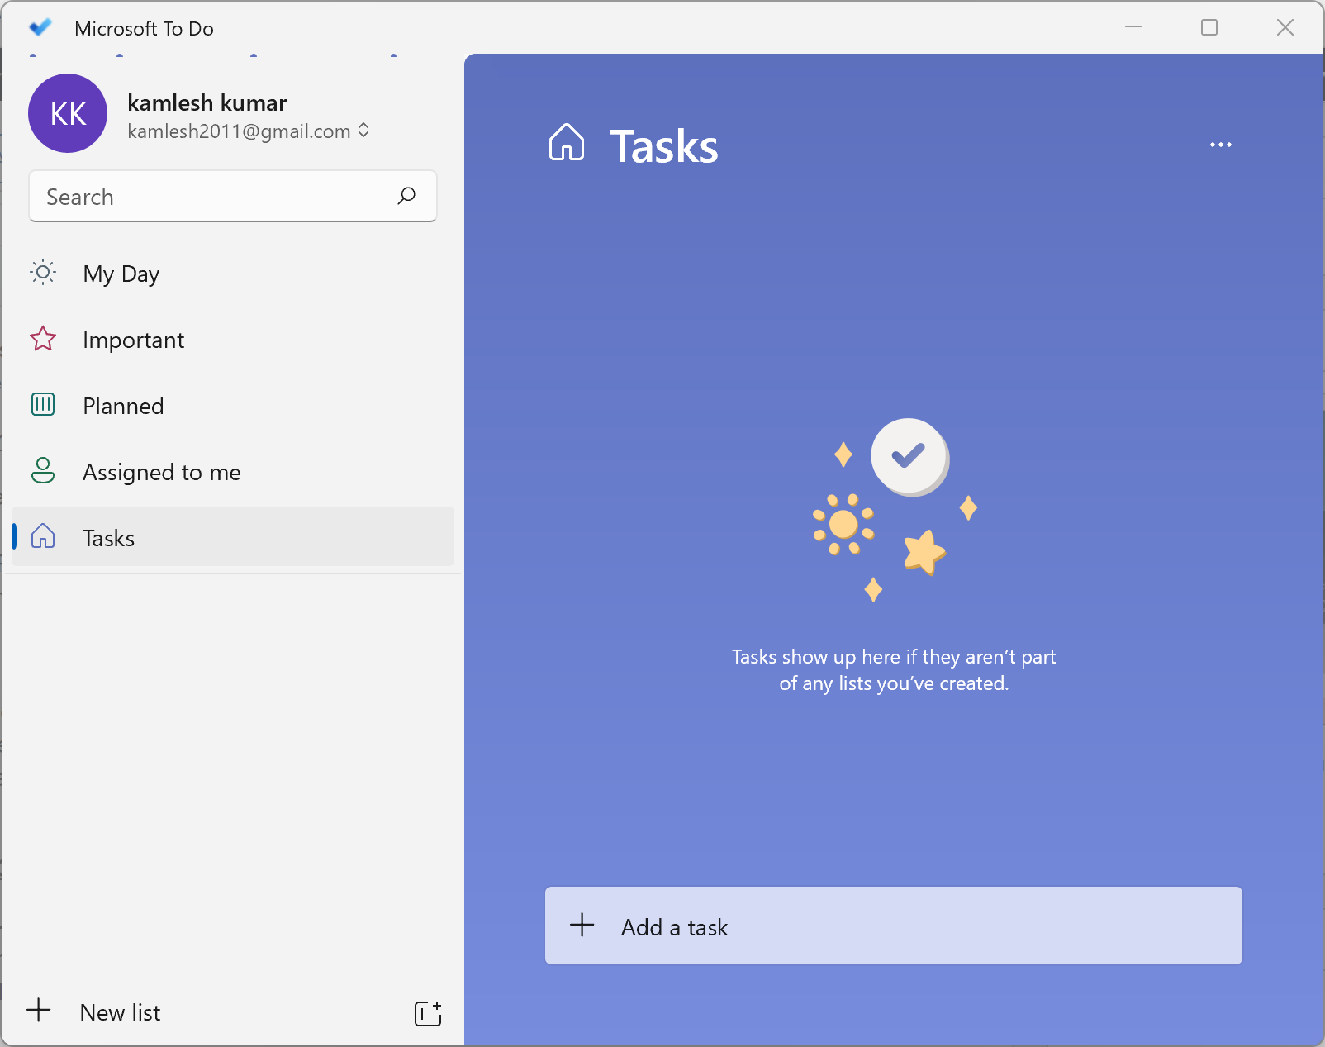Click the Planned calendar icon
1325x1047 pixels.
click(43, 404)
